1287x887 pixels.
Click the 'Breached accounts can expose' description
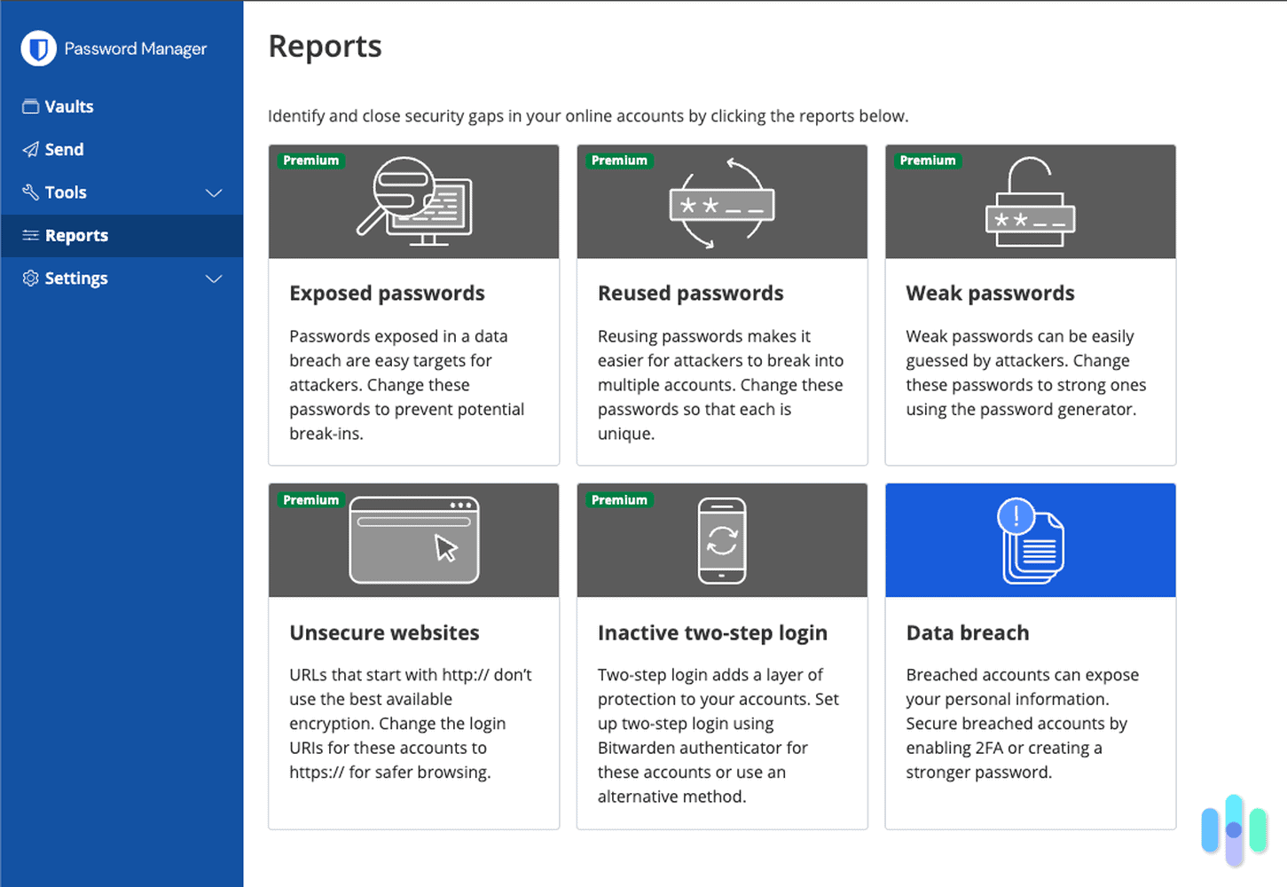tap(1023, 724)
